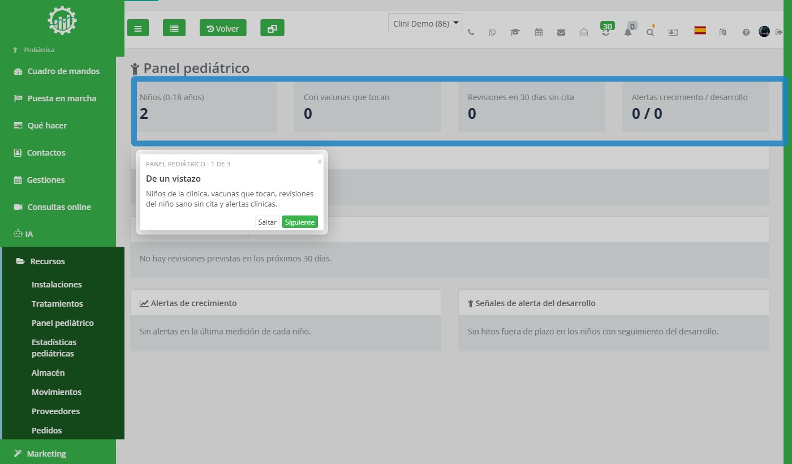Screen dimensions: 792x464
Task: Select Instalaciones under Recursos
Action: (57, 285)
